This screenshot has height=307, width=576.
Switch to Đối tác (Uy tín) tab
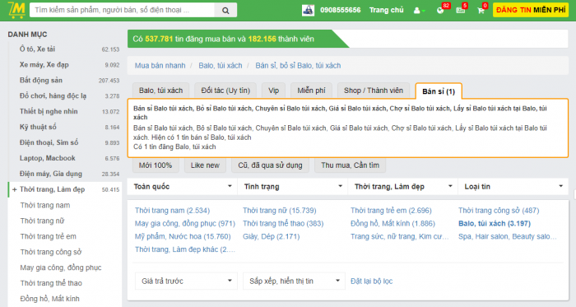[225, 91]
